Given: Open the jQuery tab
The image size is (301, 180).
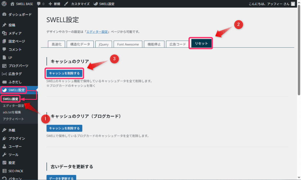Looking at the screenshot, I should 104,44.
